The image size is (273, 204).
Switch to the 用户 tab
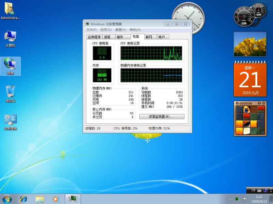[163, 37]
